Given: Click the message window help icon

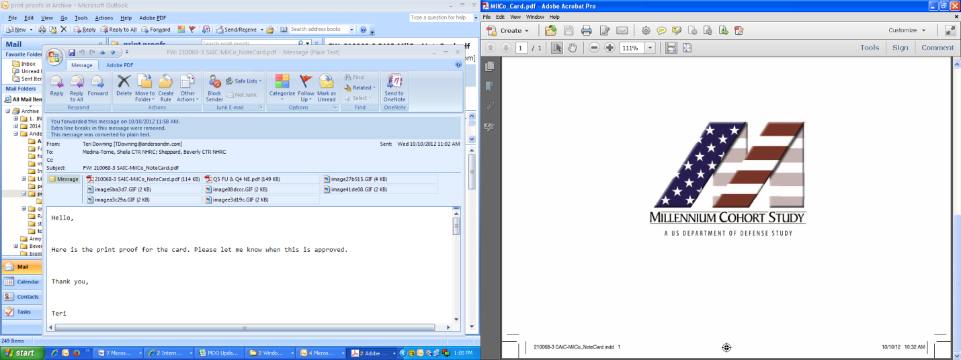Looking at the screenshot, I should pos(458,64).
